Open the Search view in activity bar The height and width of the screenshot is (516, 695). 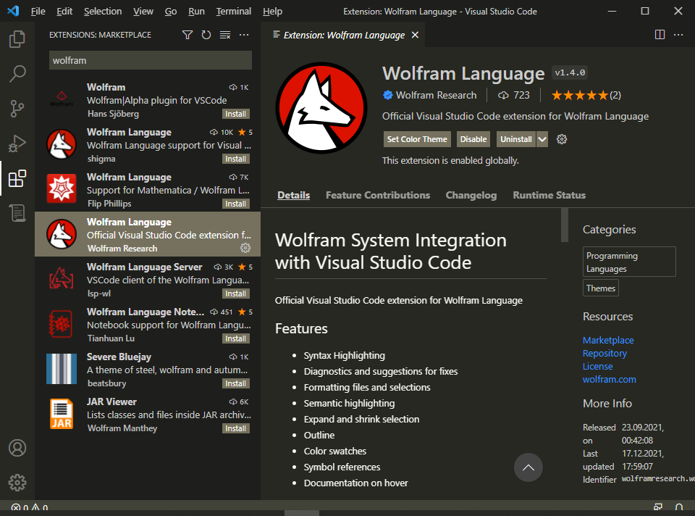17,74
